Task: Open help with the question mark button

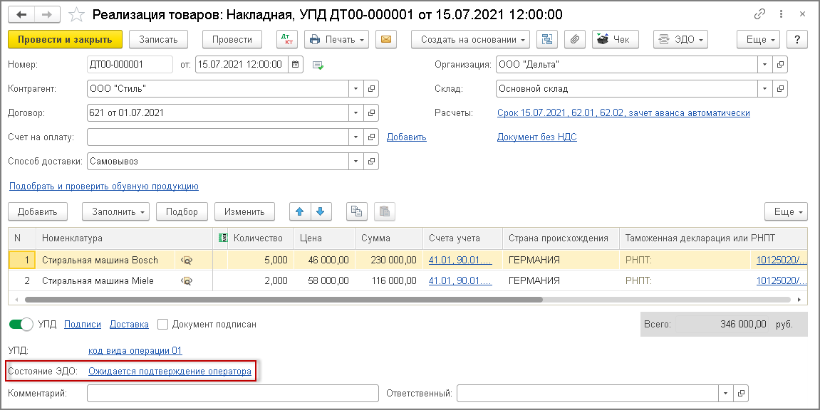Action: pos(797,39)
